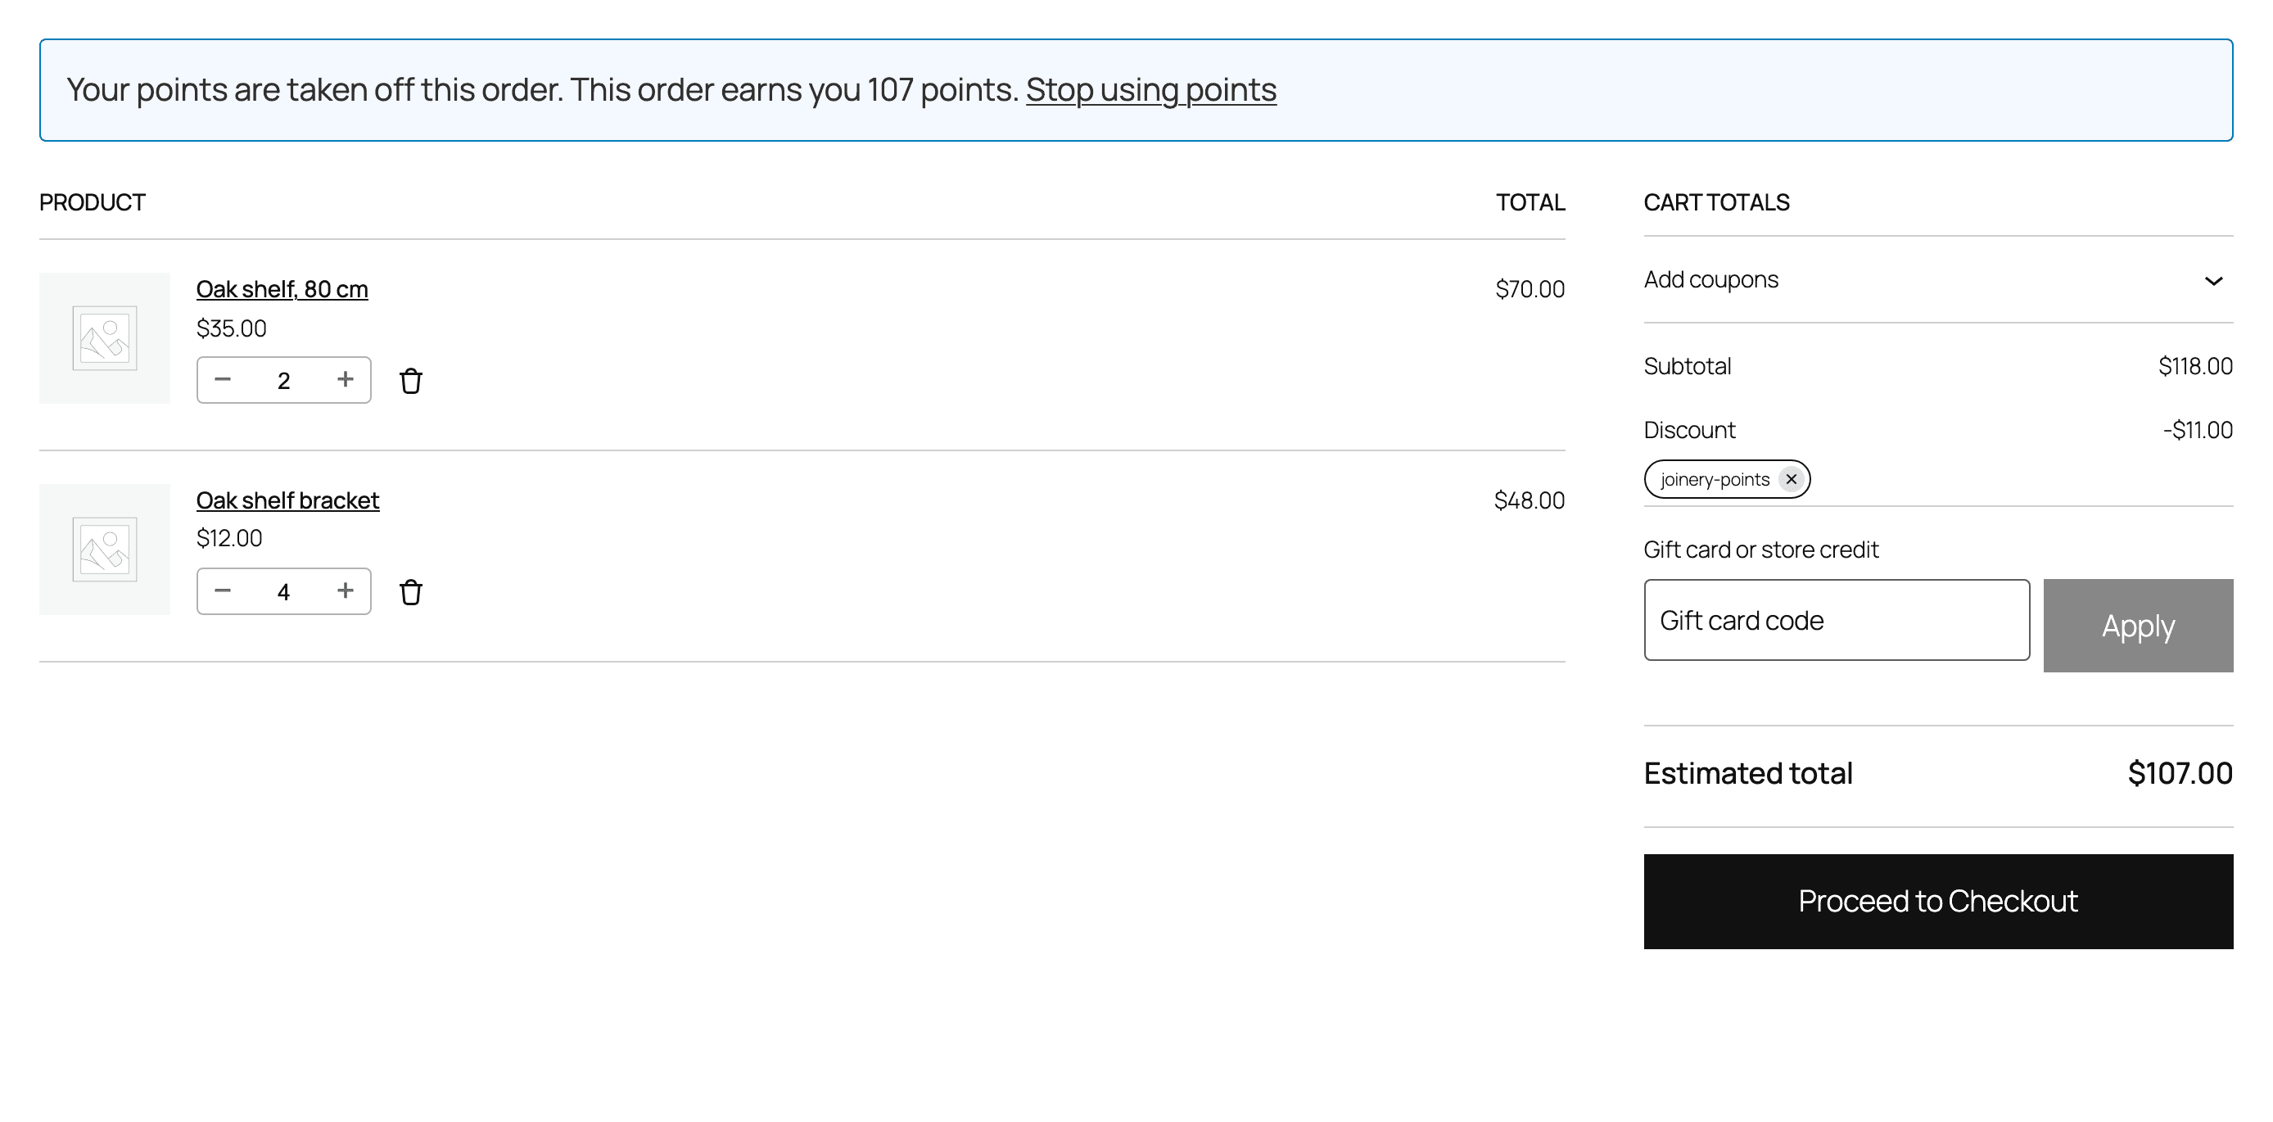The height and width of the screenshot is (1122, 2273).
Task: Apply the gift card code
Action: 2138,625
